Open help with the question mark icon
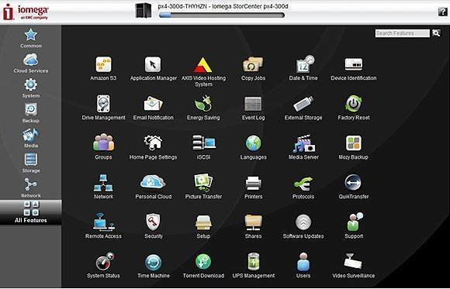450x289 pixels. point(442,12)
